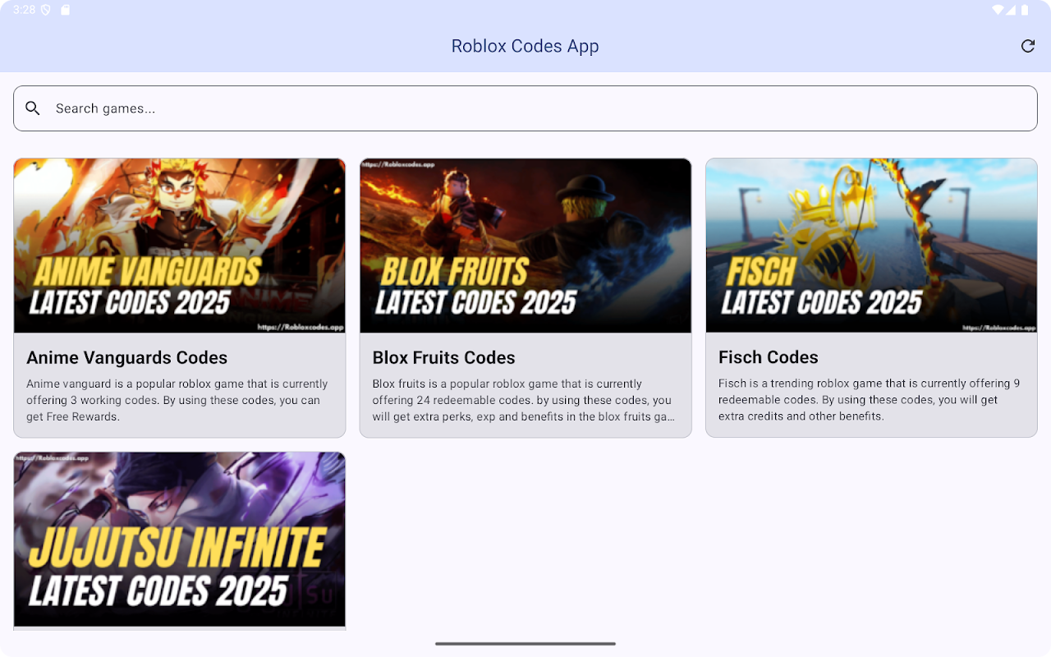Select the Anime Vanguards Codes title
This screenshot has width=1051, height=657.
pos(127,357)
